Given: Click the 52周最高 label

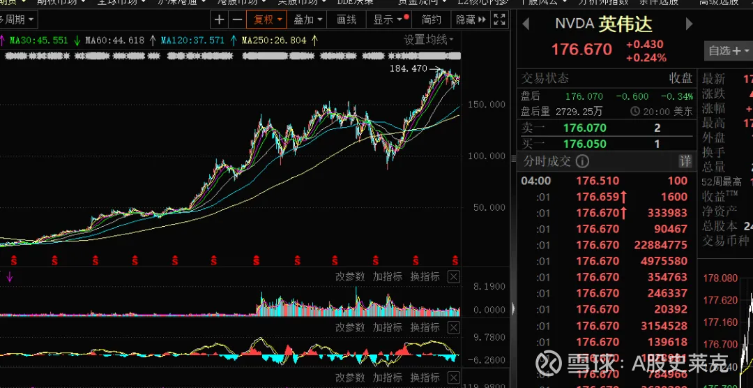Looking at the screenshot, I should coord(722,182).
